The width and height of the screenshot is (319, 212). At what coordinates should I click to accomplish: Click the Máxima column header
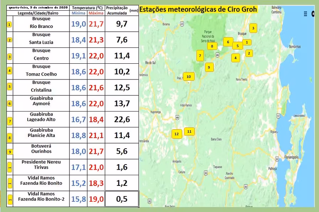95,13
